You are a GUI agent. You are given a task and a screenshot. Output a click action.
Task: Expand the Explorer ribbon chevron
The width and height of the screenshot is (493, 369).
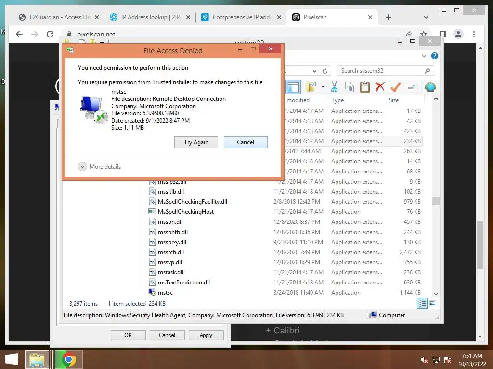tap(424, 56)
